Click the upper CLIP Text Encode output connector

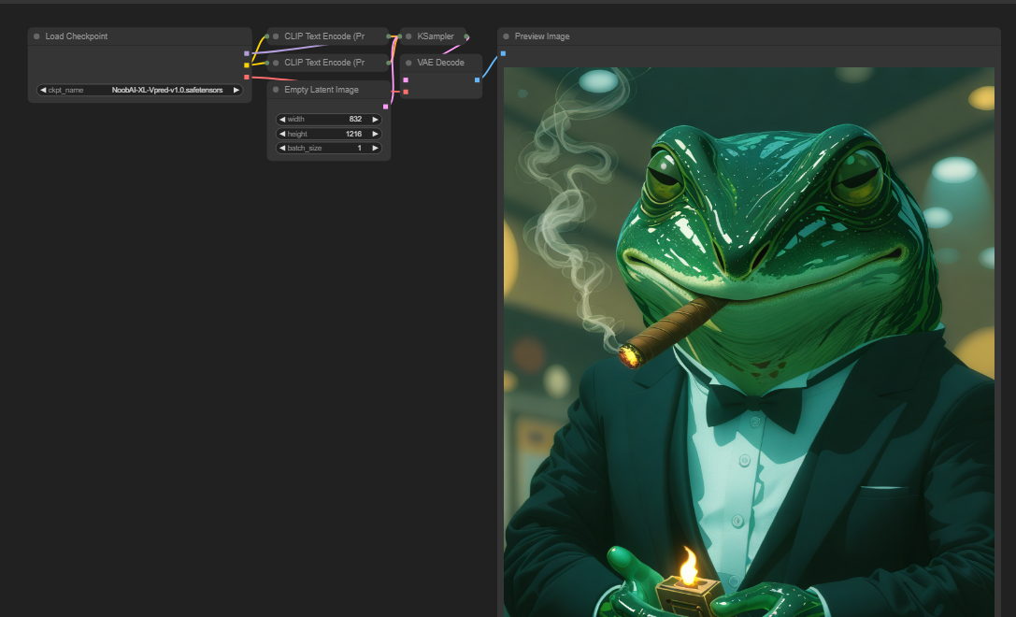tap(389, 36)
